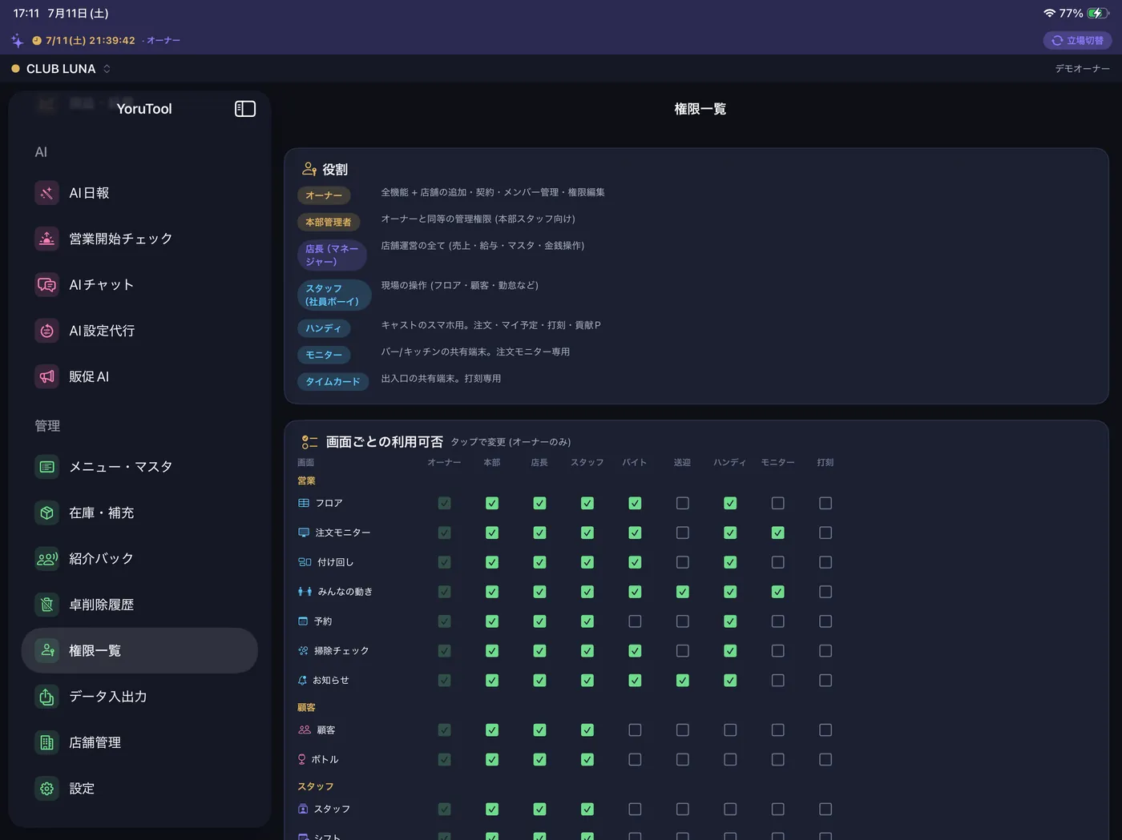Click the Wi-Fi status icon

click(1049, 13)
